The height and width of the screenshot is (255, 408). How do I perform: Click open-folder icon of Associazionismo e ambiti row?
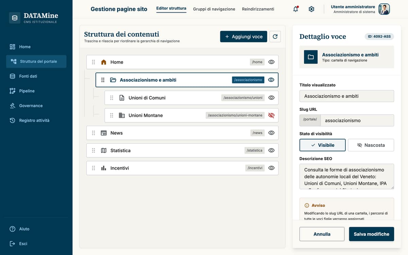(113, 80)
